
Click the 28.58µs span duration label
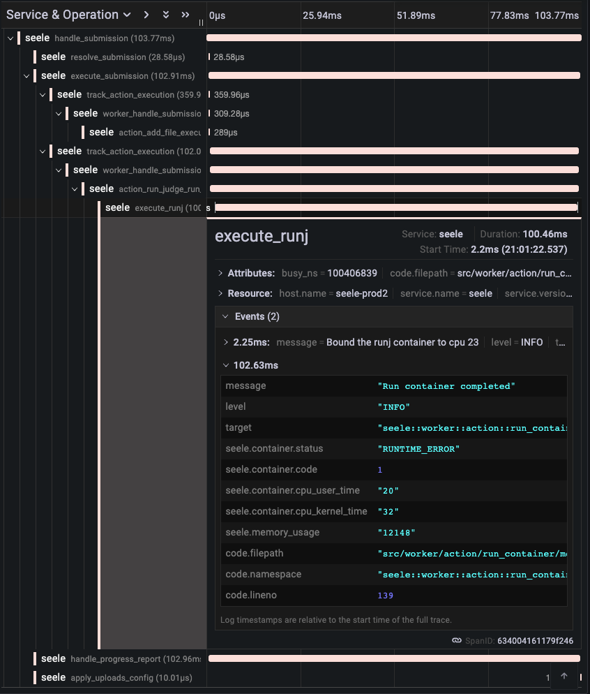tap(229, 57)
